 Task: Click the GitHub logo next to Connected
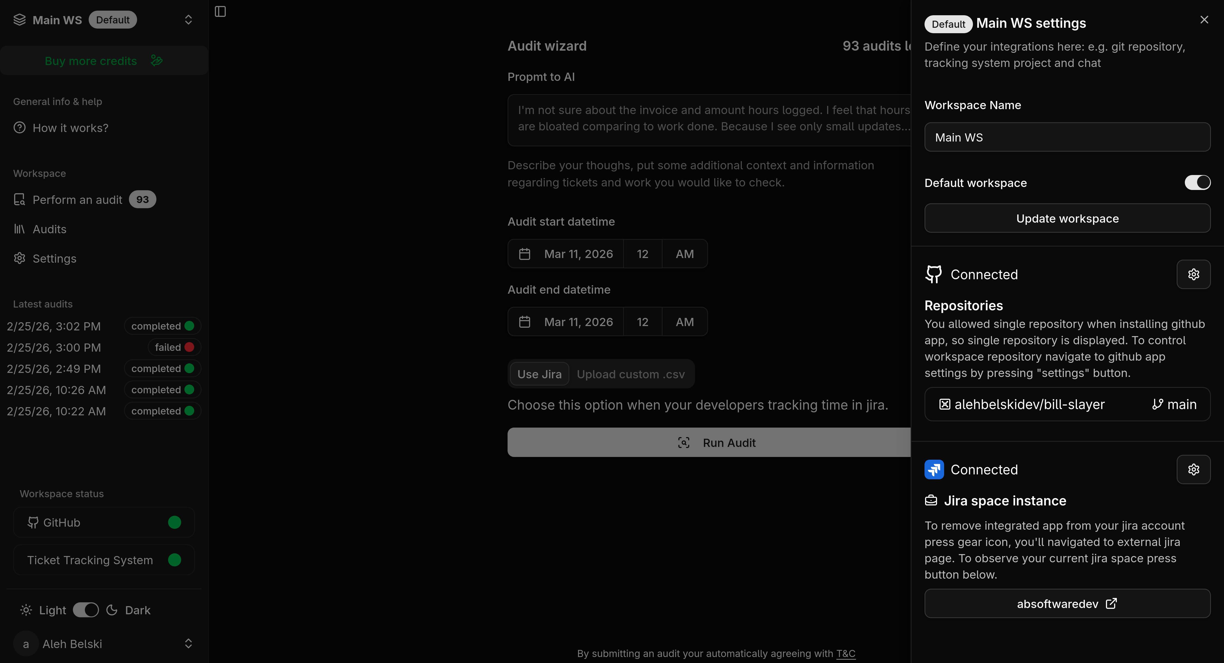[x=933, y=274]
